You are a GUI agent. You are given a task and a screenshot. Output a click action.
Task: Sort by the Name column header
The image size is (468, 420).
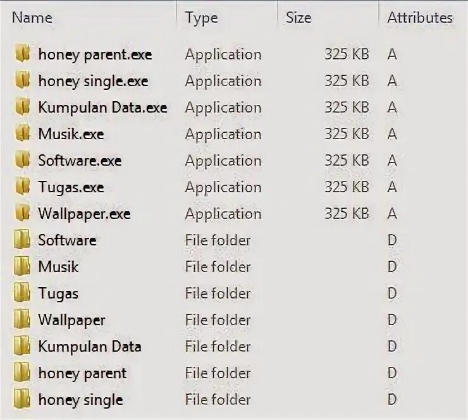pos(32,18)
